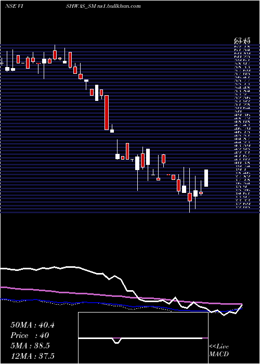The height and width of the screenshot is (364, 260).
Task: Click the 63.45 top price label
Action: click(x=242, y=41)
